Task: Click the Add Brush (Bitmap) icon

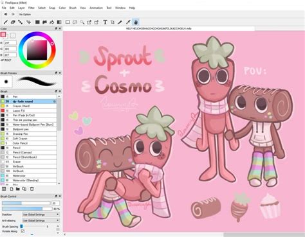Action: (x=4, y=189)
